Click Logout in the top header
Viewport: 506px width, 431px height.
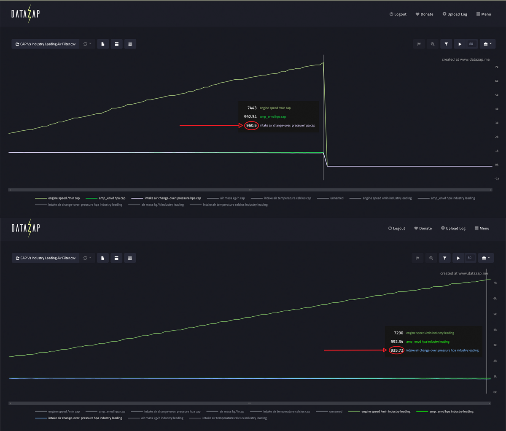coord(398,14)
